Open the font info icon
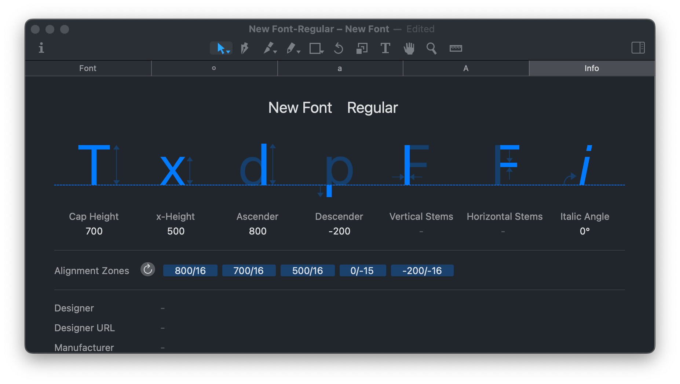 (41, 48)
